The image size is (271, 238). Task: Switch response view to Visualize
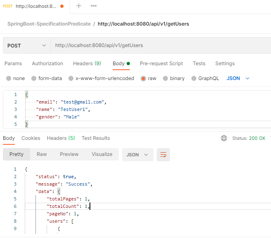pyautogui.click(x=102, y=154)
